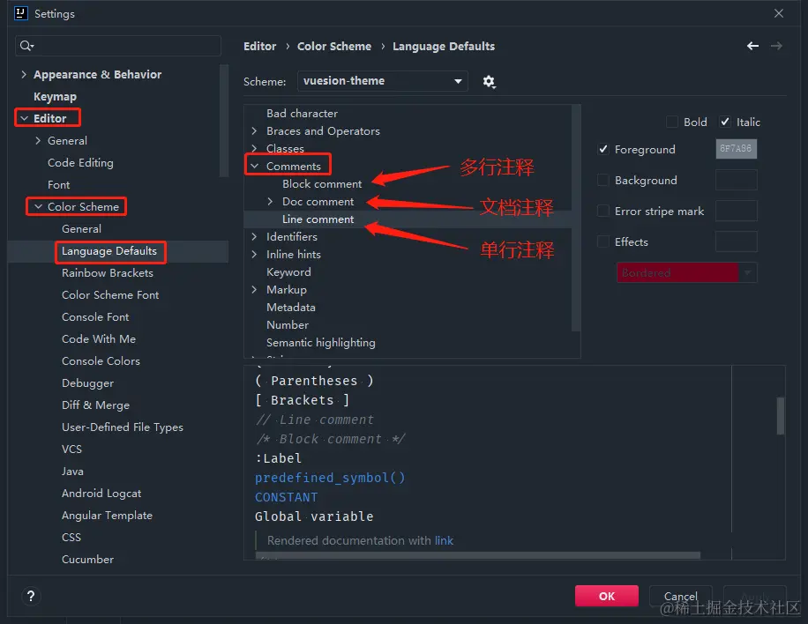Enable the Bold checkbox

coord(672,122)
